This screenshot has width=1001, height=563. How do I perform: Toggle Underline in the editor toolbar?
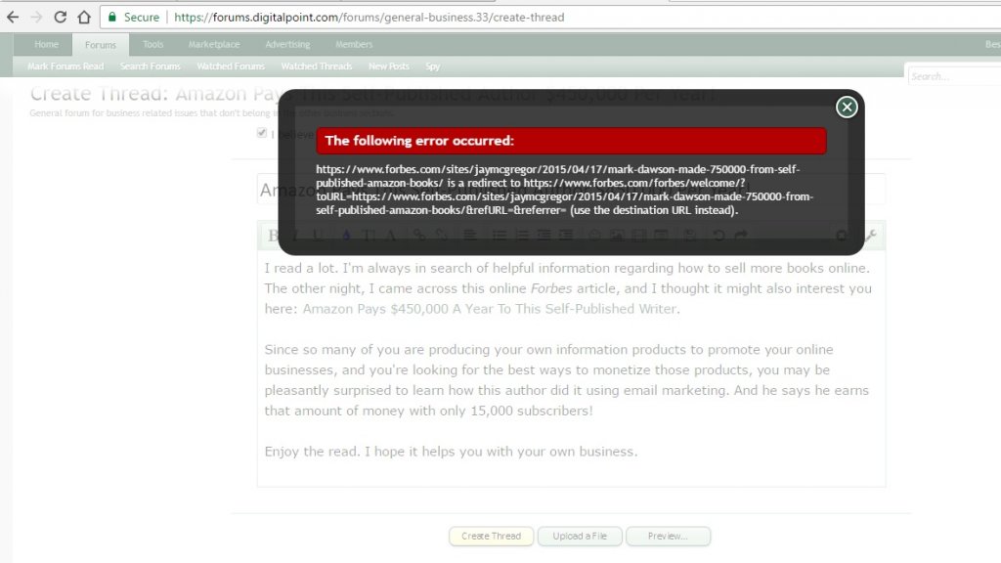318,236
